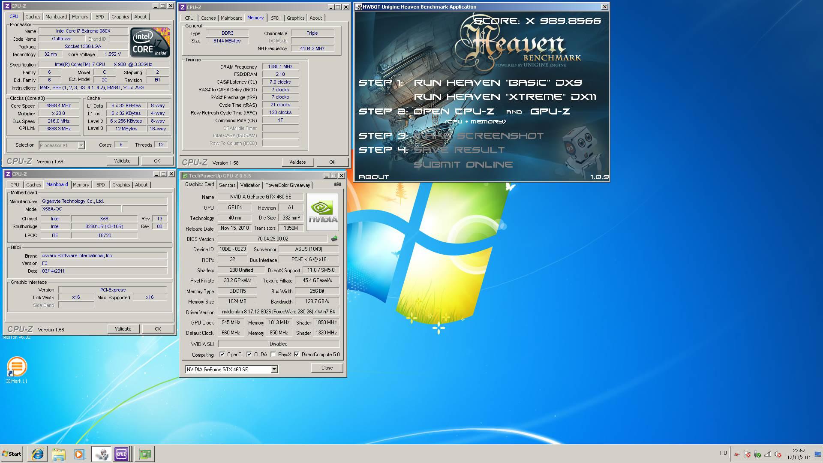Click the DRAM Frequency 1080.1 MHz value
Image resolution: width=823 pixels, height=463 pixels.
(280, 66)
